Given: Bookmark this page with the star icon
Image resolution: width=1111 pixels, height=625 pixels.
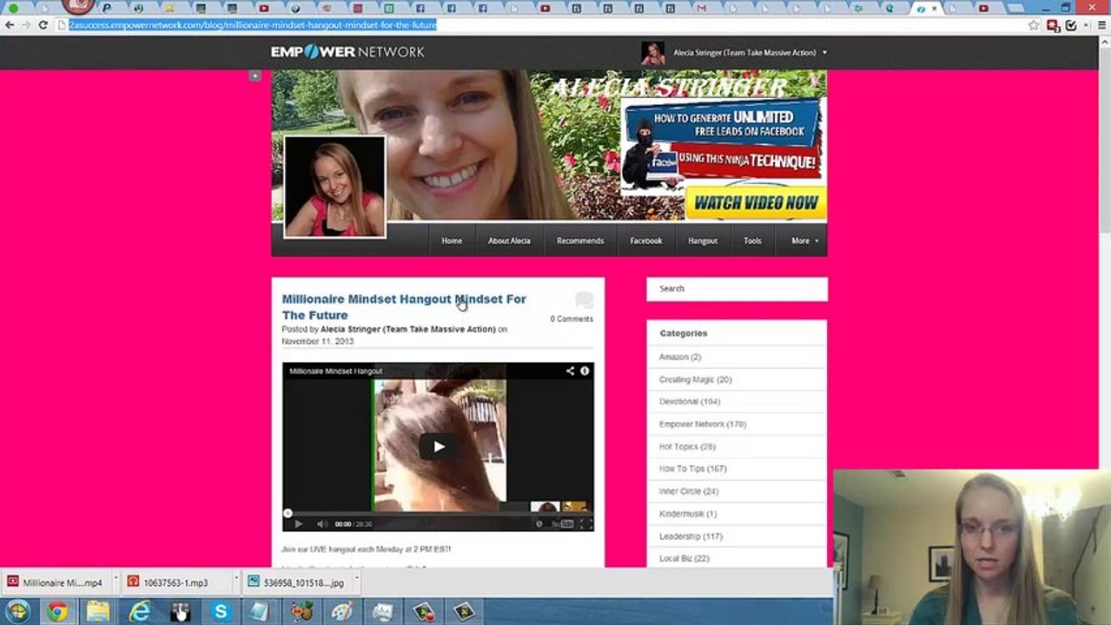Looking at the screenshot, I should point(1034,25).
